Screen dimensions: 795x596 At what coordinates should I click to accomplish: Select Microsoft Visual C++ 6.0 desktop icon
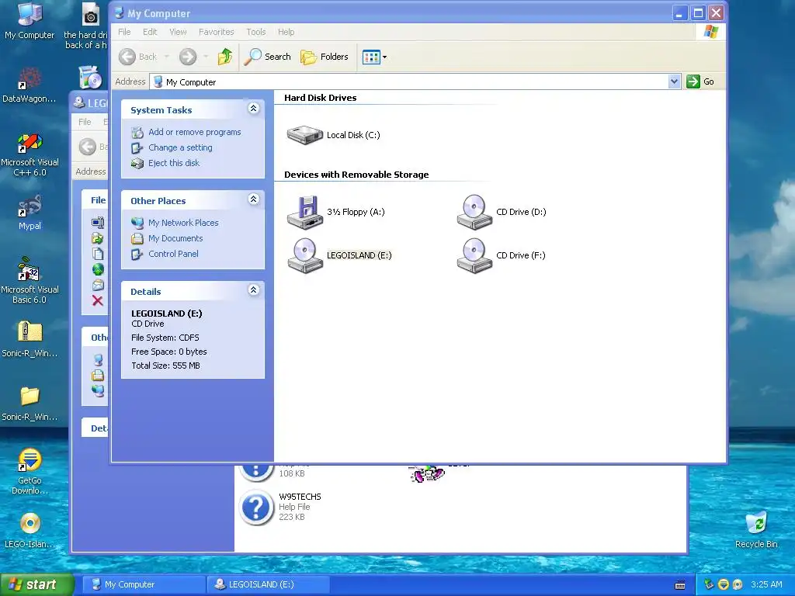[30, 154]
